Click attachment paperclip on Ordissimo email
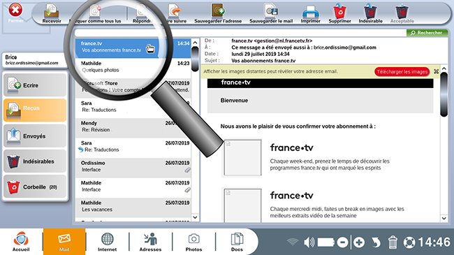Screen dimensions: 454x255 coord(188,170)
